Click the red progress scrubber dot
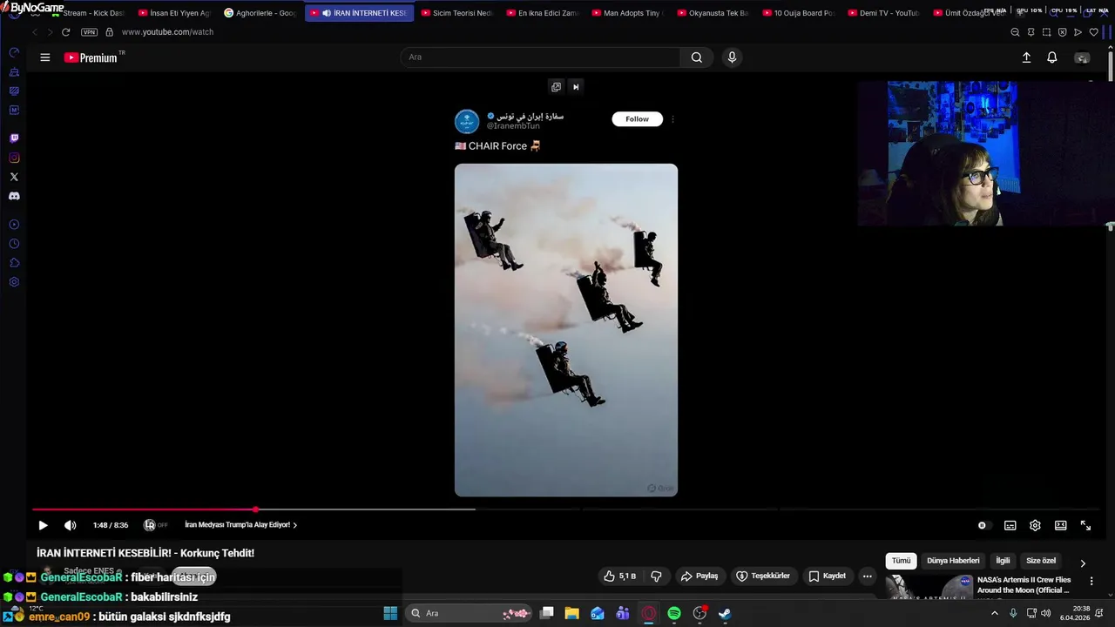 click(x=255, y=509)
